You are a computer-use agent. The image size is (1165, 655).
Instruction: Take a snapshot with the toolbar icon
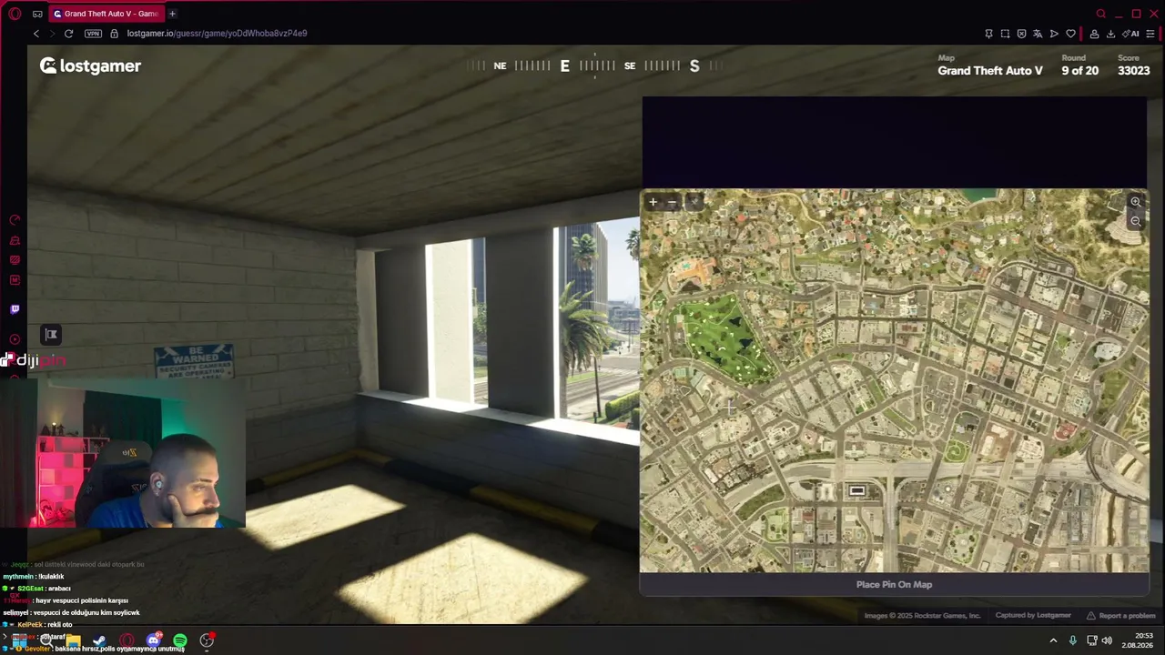click(x=1005, y=34)
